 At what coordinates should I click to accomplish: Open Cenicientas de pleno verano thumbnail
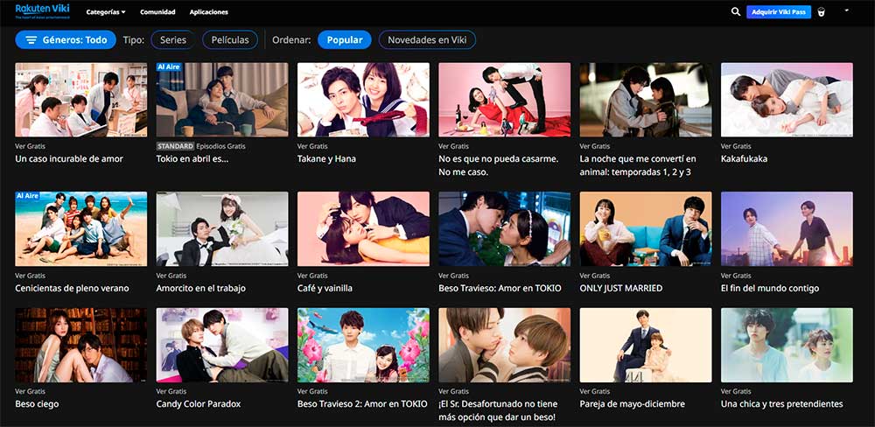[x=80, y=229]
